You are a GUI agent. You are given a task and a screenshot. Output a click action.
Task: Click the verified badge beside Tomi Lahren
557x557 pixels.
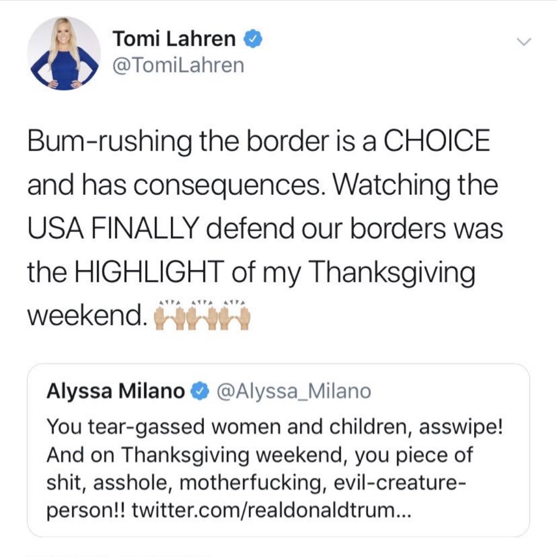(x=255, y=39)
